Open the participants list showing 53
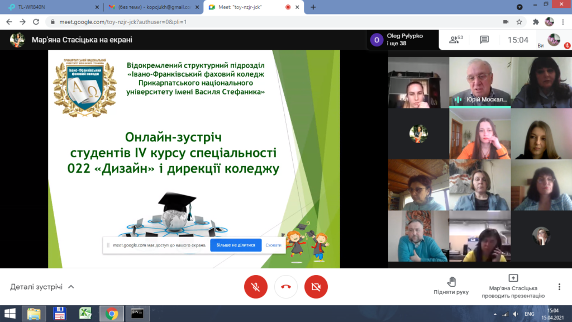The width and height of the screenshot is (572, 322). (x=456, y=40)
